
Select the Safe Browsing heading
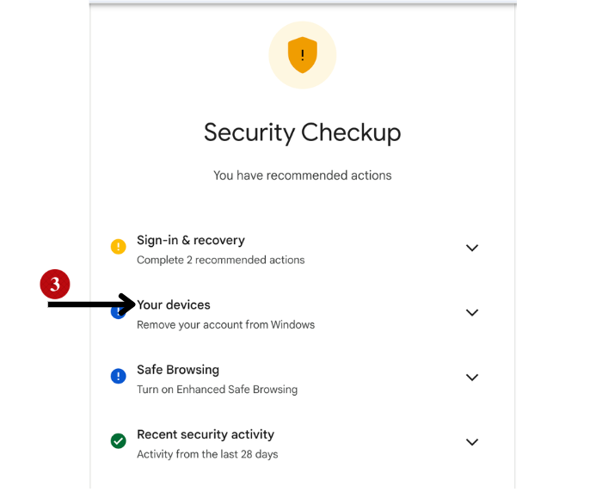click(x=178, y=370)
